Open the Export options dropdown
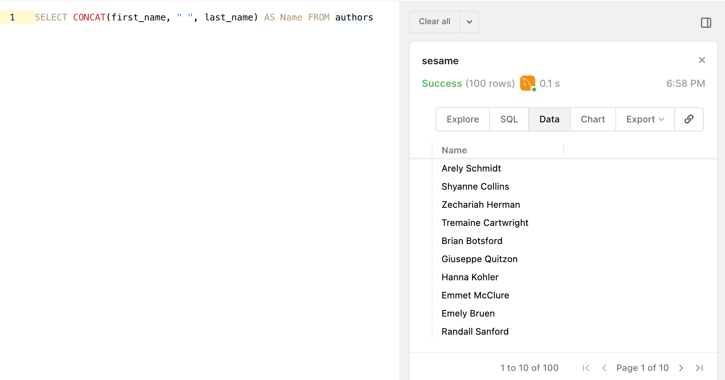Viewport: 725px width, 380px height. point(644,119)
